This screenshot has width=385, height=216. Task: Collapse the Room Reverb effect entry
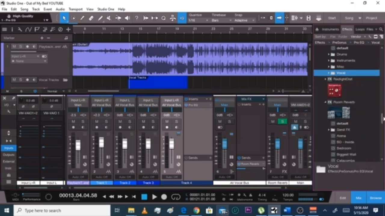(325, 102)
